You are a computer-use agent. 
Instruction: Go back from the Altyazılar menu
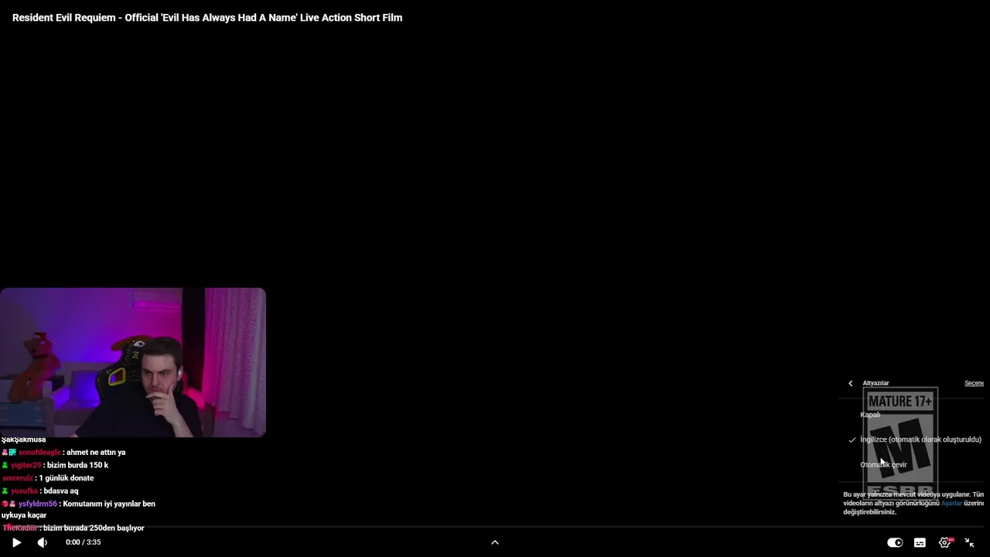point(851,383)
